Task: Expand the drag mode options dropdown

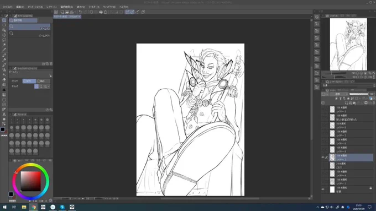Action: click(49, 86)
